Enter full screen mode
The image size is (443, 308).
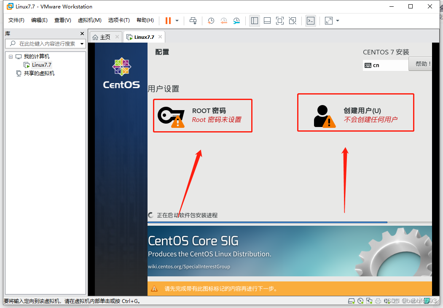(280, 21)
